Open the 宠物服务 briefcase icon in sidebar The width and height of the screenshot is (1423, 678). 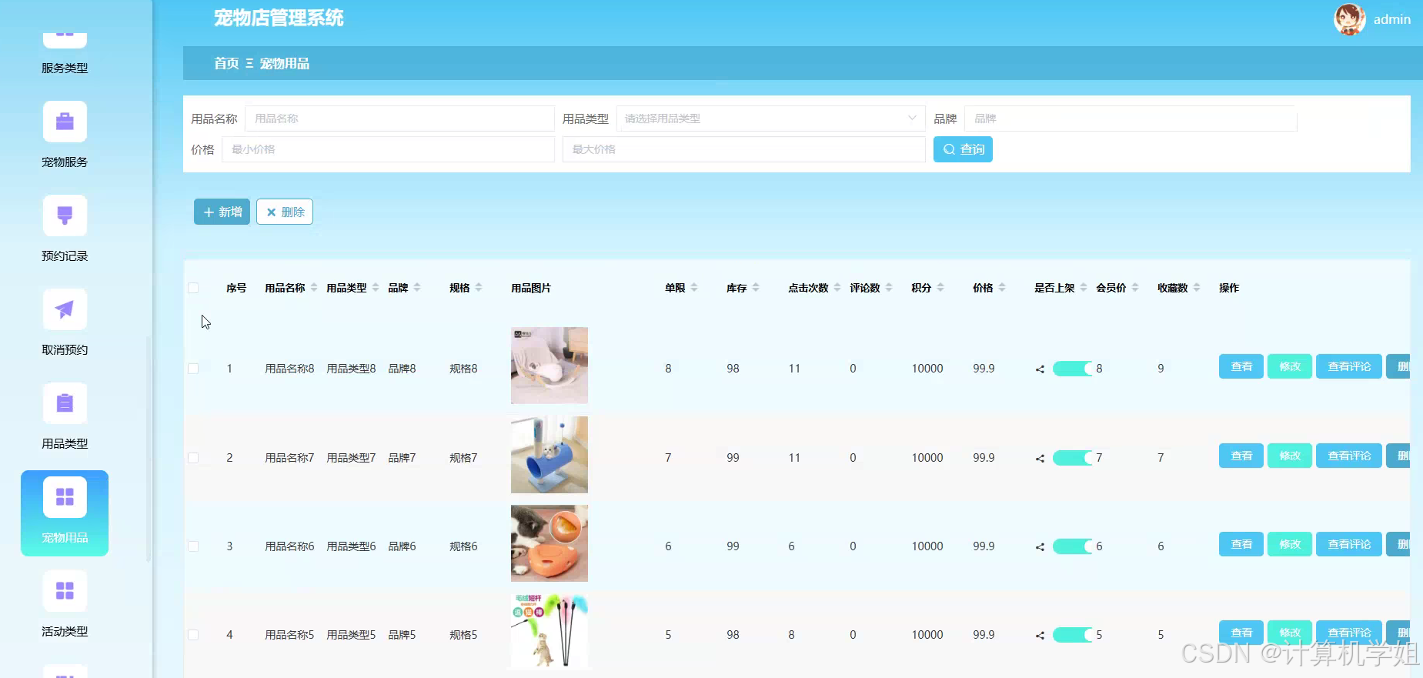(65, 122)
